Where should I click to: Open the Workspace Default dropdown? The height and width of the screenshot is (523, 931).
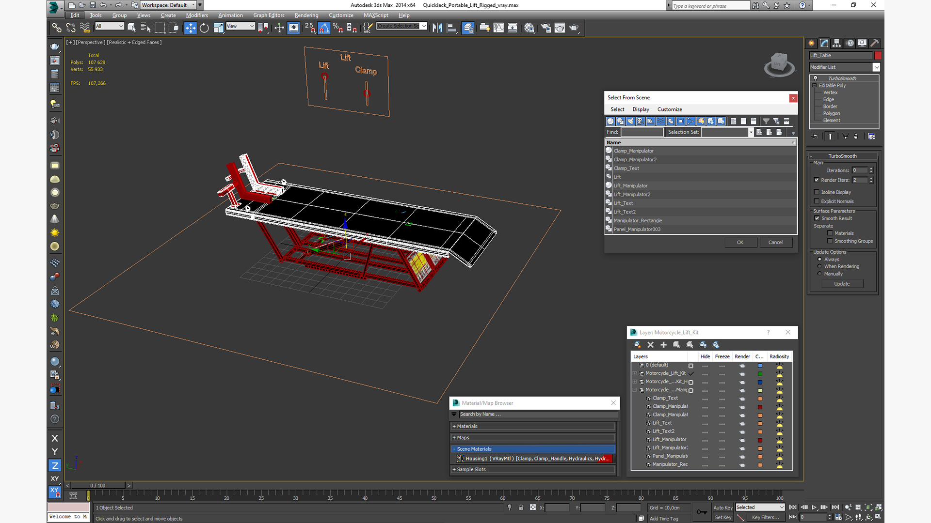[x=168, y=5]
